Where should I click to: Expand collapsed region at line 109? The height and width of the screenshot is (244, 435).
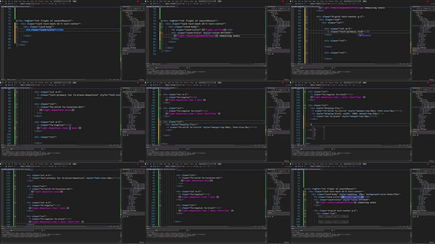pyautogui.click(x=305, y=222)
